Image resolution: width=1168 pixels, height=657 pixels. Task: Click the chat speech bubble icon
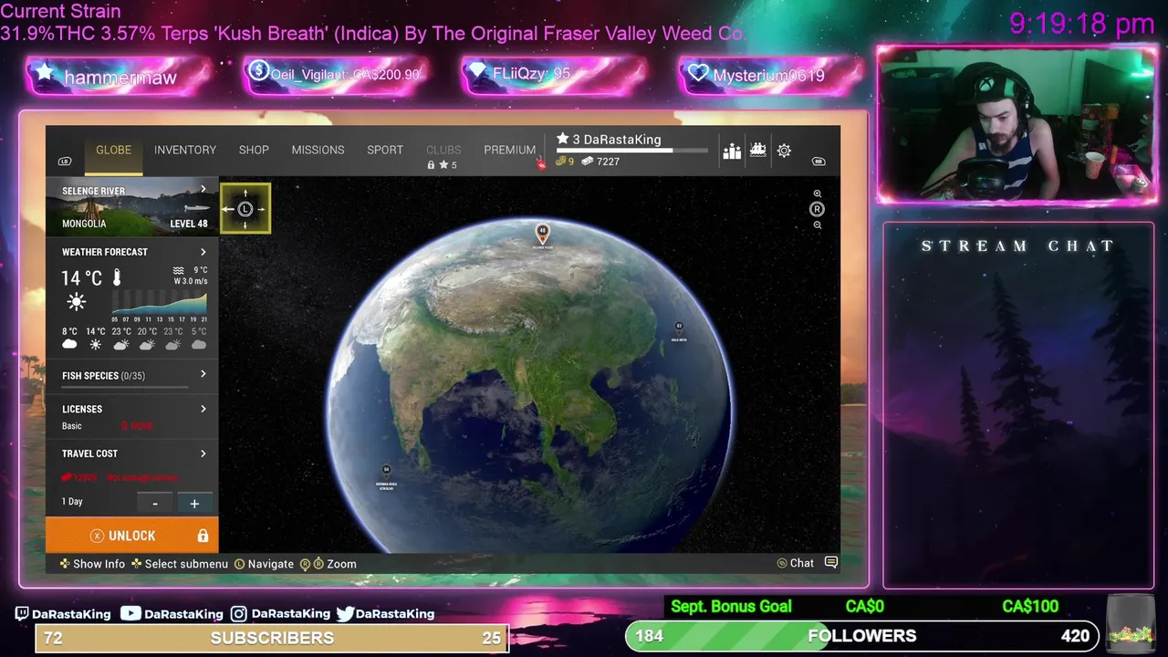click(831, 562)
